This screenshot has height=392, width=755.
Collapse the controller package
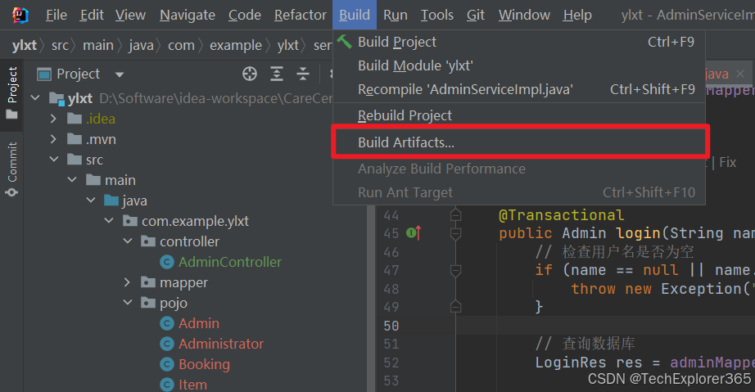click(128, 241)
